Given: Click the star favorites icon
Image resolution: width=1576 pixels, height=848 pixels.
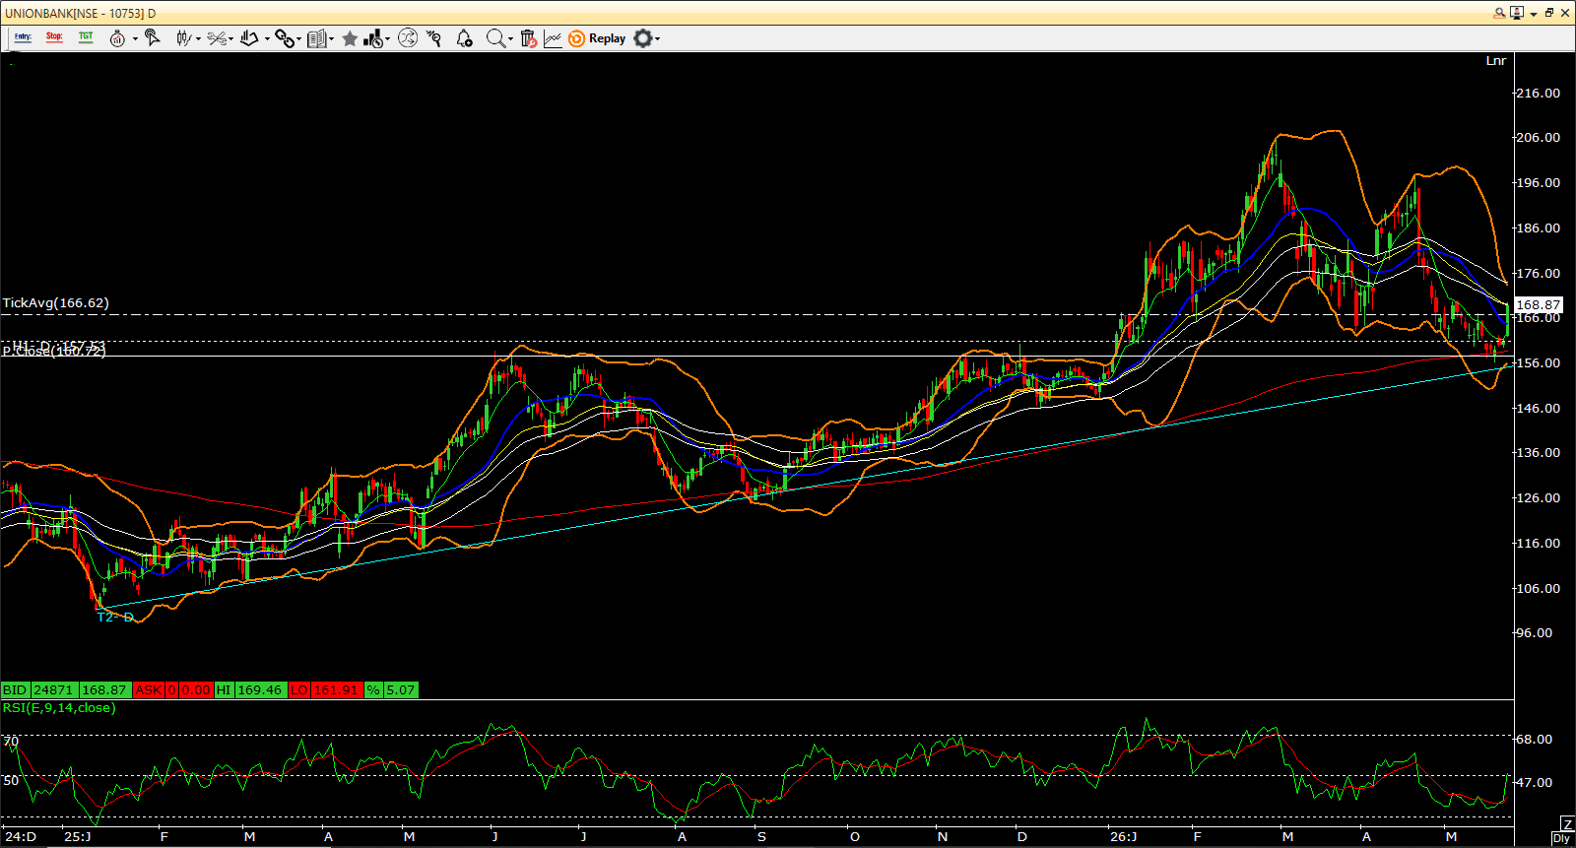Looking at the screenshot, I should click(x=350, y=38).
